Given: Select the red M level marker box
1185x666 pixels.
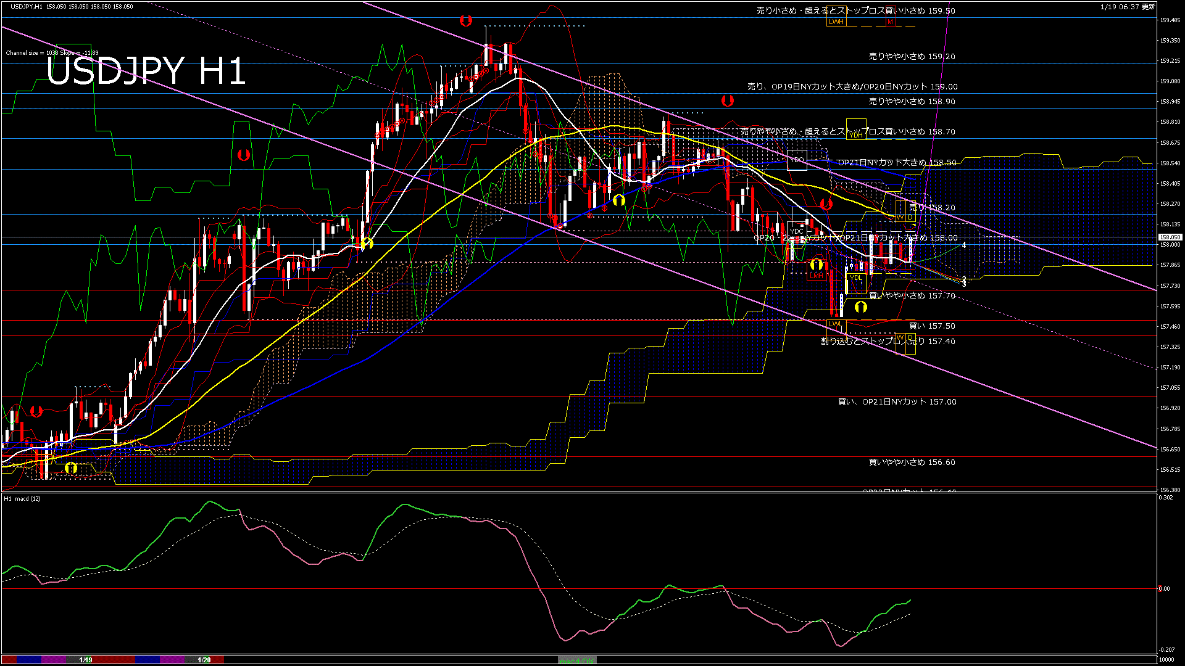Looking at the screenshot, I should (890, 22).
